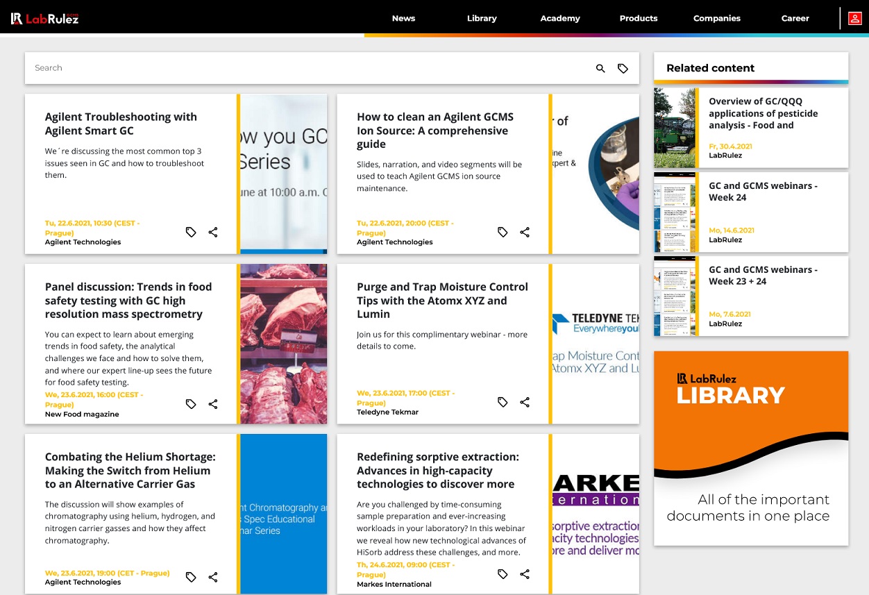Open the Career menu
The width and height of the screenshot is (869, 595).
(x=795, y=19)
